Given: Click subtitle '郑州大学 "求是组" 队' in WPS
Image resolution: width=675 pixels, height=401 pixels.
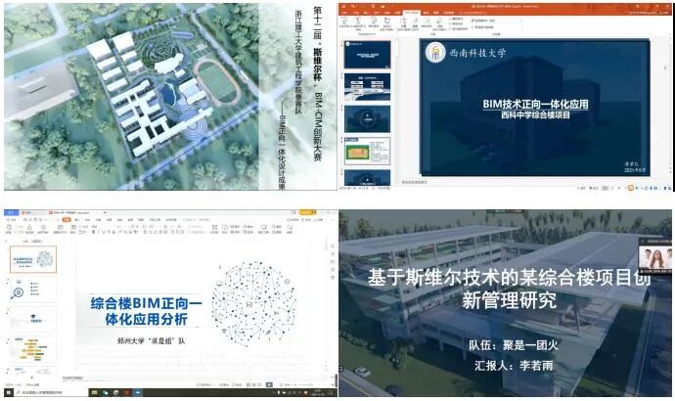Looking at the screenshot, I should pos(151,340).
